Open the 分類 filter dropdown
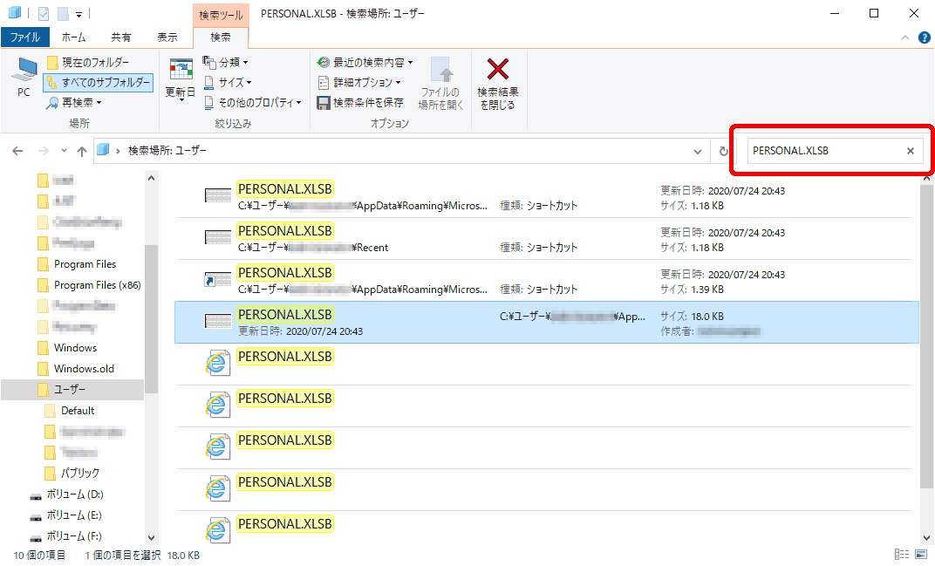Viewport: 935px width, 566px height. click(225, 62)
